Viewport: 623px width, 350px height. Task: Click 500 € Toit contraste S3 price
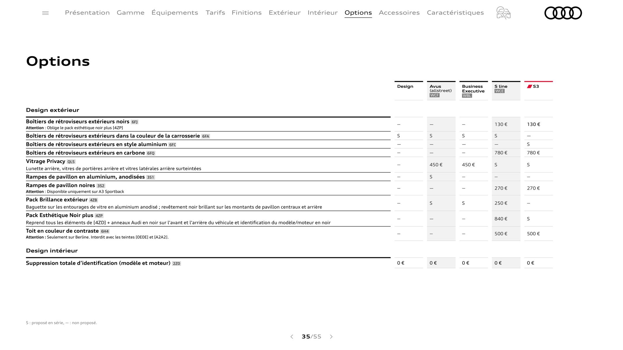point(533,234)
